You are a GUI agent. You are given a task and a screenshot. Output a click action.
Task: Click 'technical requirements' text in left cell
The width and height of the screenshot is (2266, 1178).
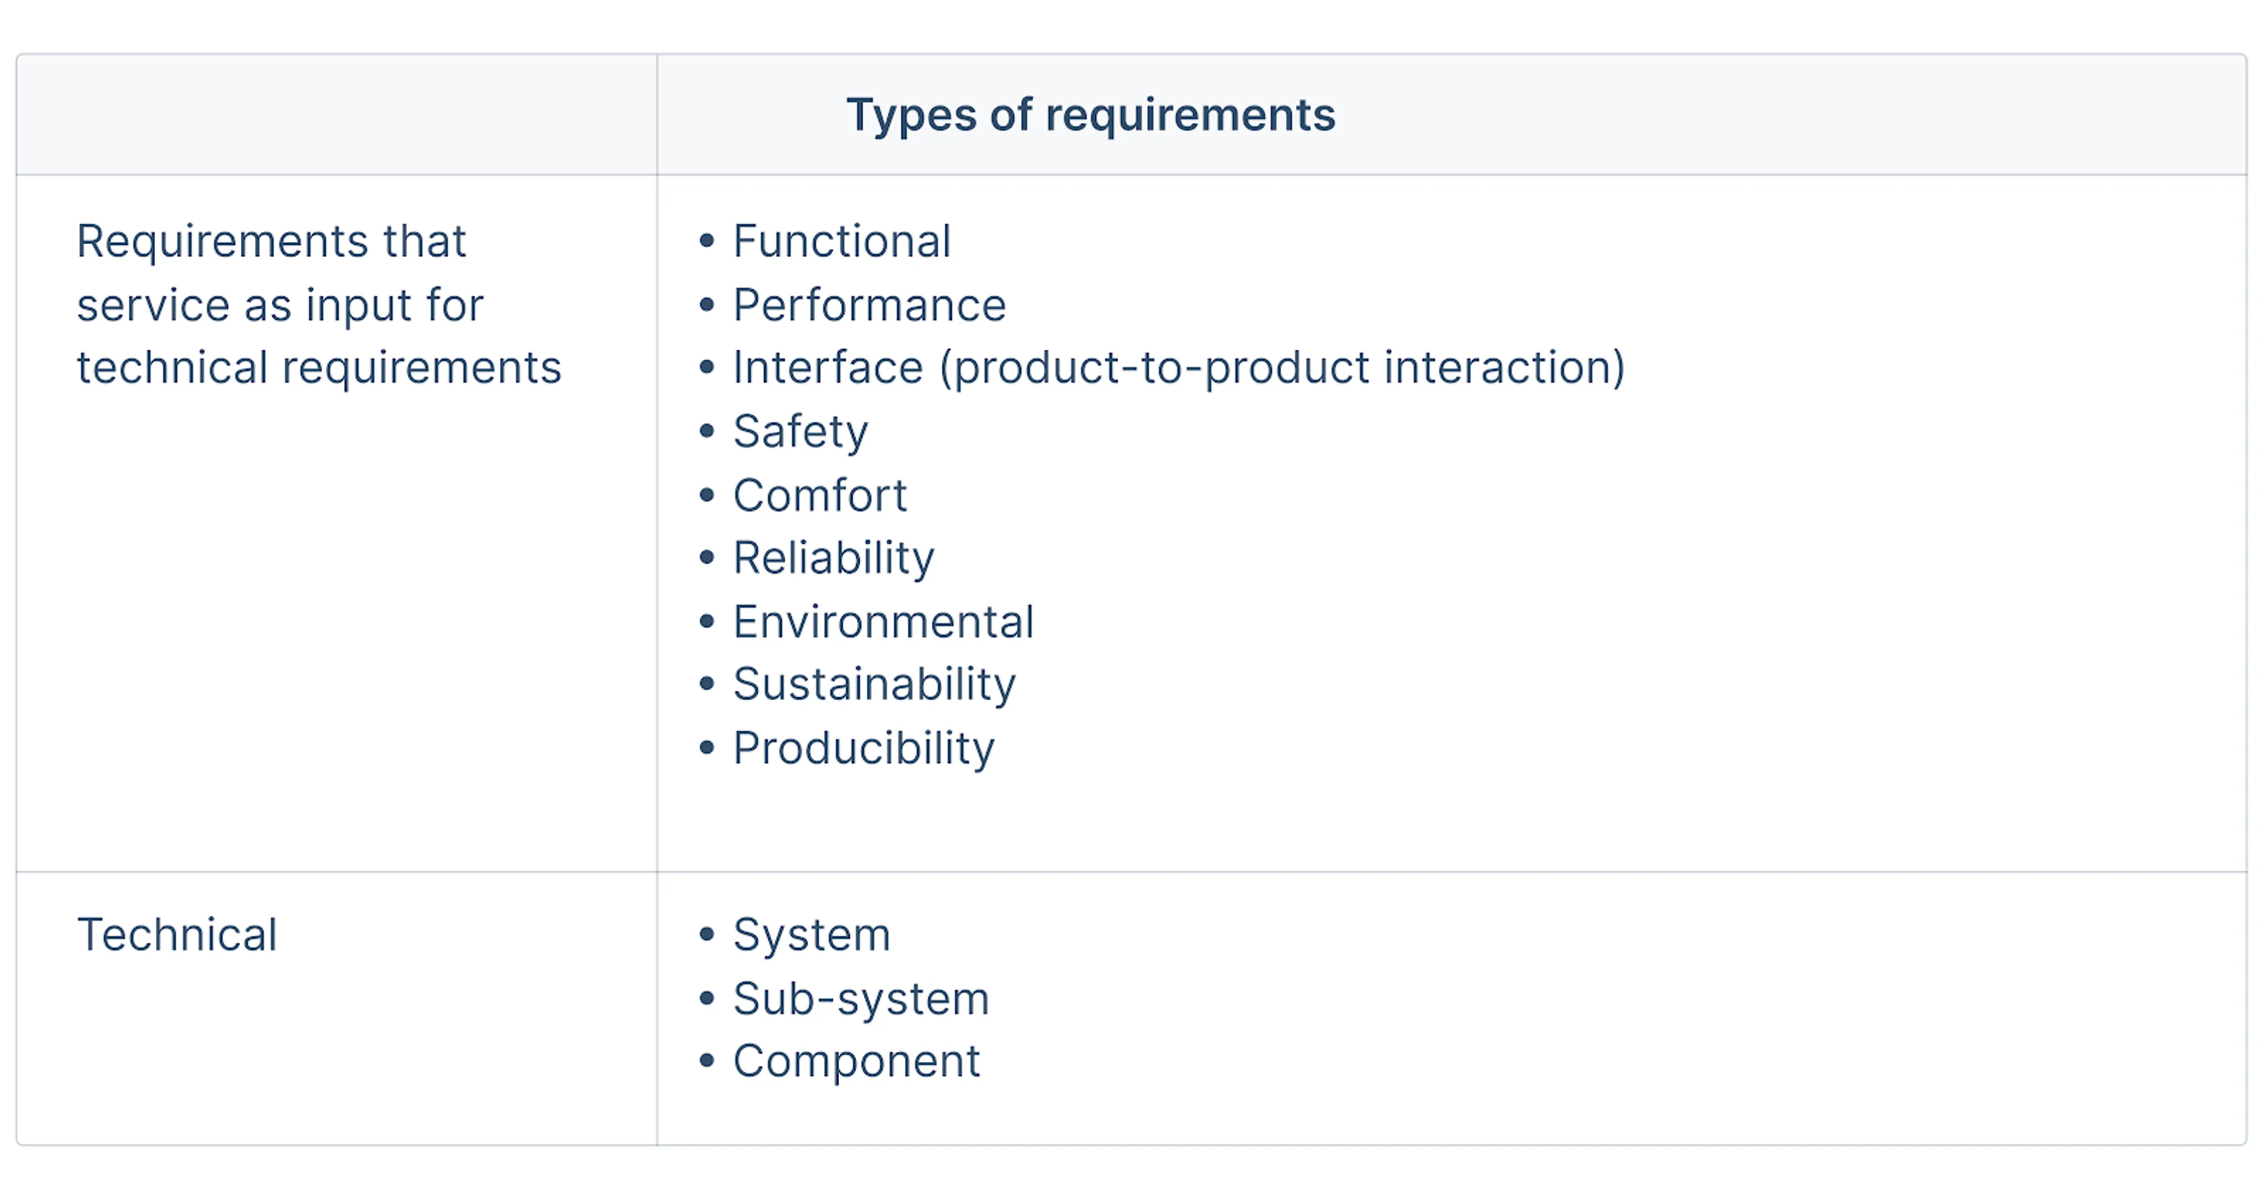[319, 367]
